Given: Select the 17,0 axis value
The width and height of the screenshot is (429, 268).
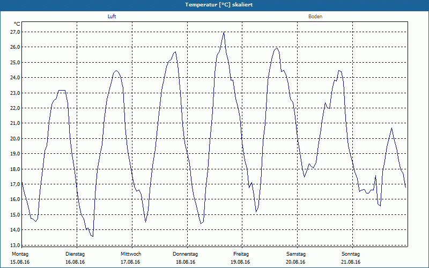Looking at the screenshot, I should coord(16,184).
